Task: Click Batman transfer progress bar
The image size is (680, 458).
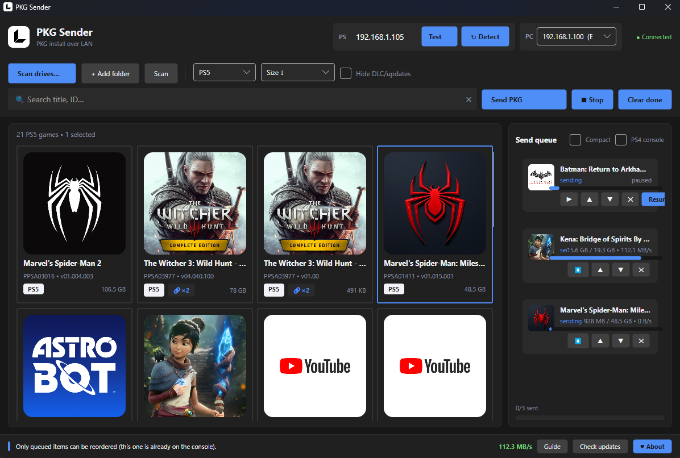Action: (x=606, y=188)
